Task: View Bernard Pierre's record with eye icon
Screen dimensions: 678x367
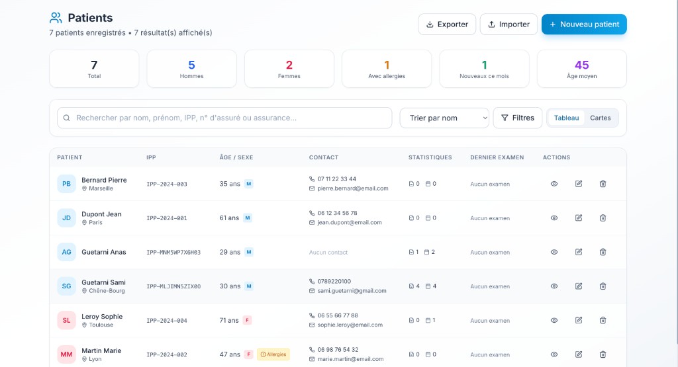Action: (554, 184)
